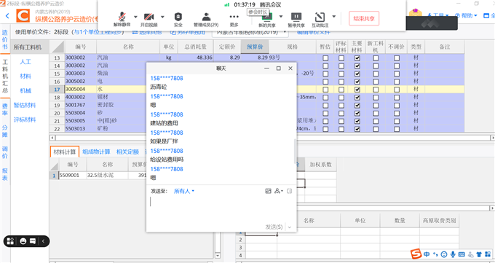The width and height of the screenshot is (495, 263).
Task: Open the 安全 security shield option
Action: (178, 19)
